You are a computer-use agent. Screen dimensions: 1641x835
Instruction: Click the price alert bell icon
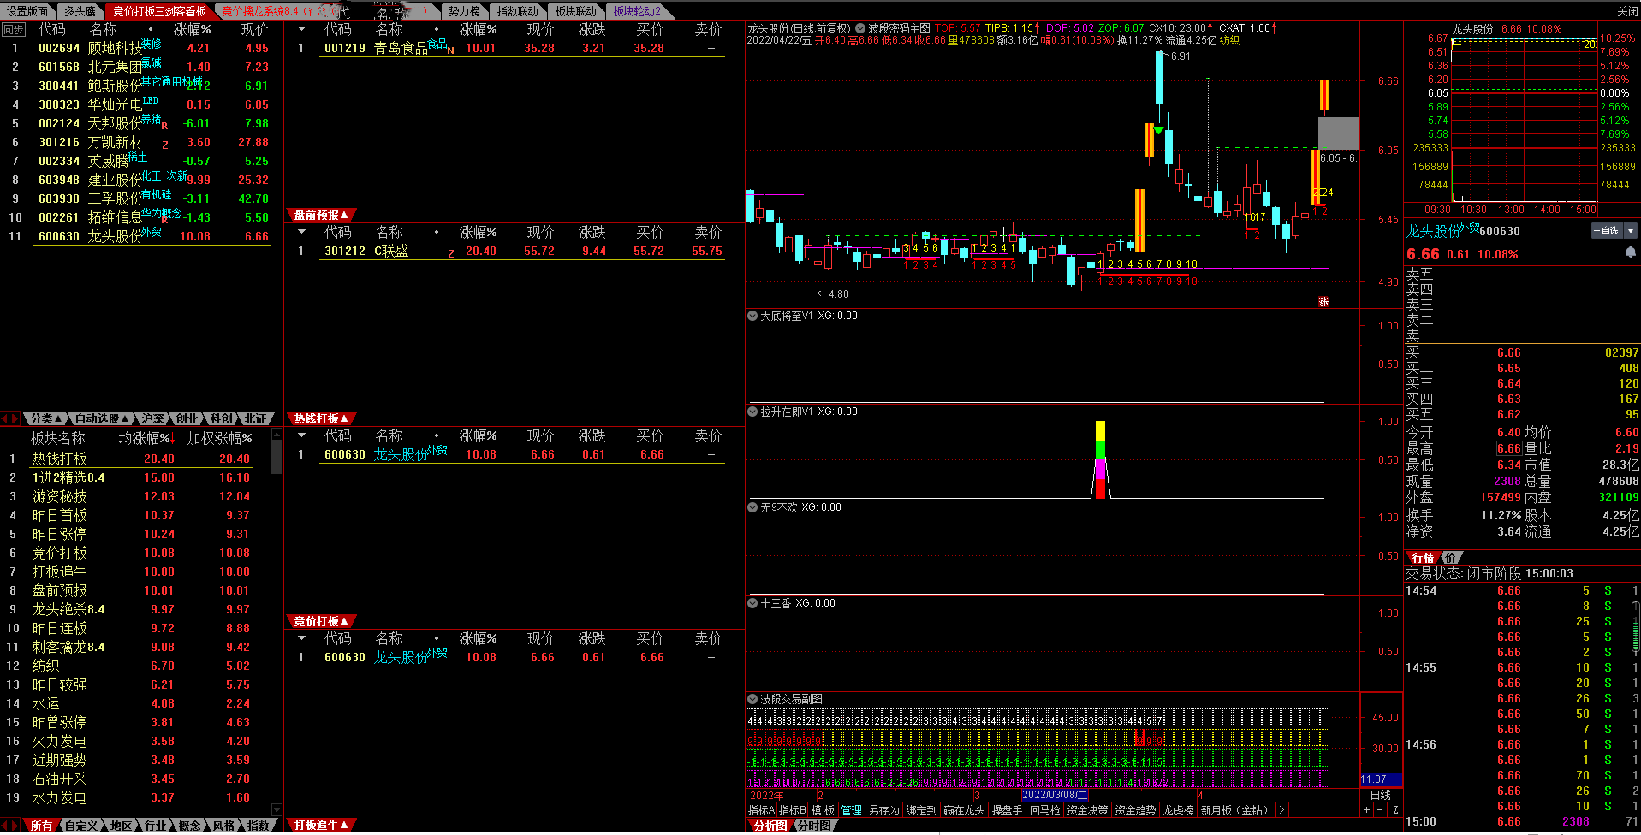1630,252
